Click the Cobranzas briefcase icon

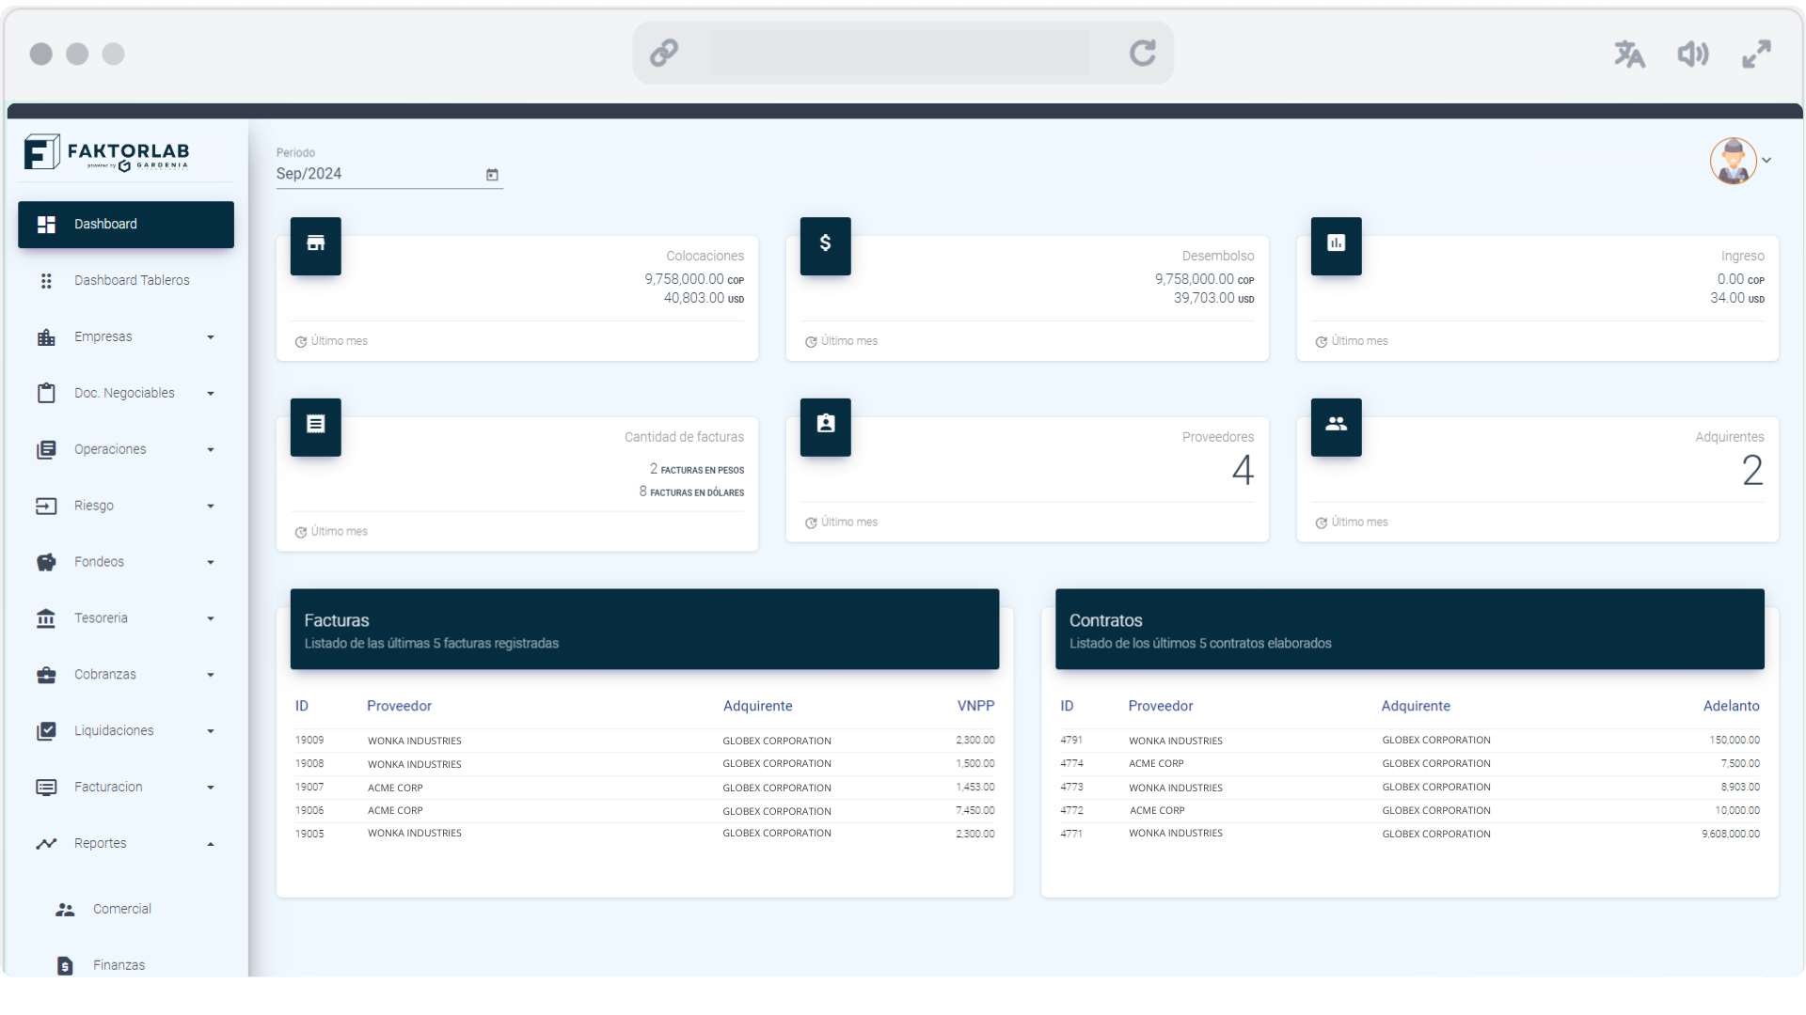46,675
